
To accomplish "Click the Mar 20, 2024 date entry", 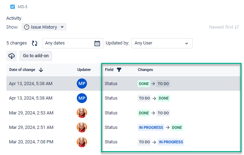I will click(31, 142).
